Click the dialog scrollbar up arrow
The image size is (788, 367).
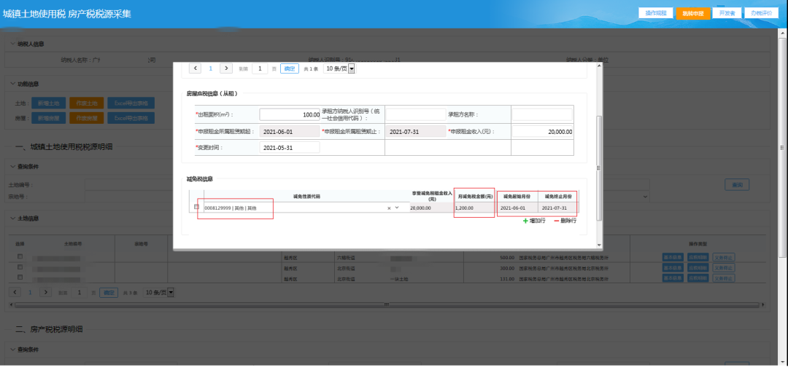coord(599,66)
